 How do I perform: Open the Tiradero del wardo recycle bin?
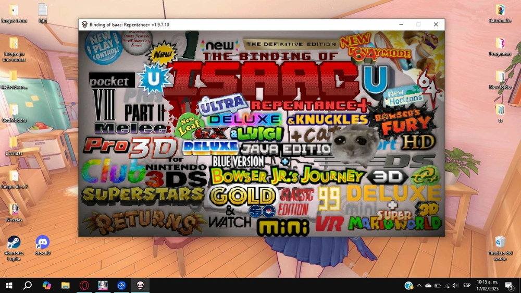500,242
